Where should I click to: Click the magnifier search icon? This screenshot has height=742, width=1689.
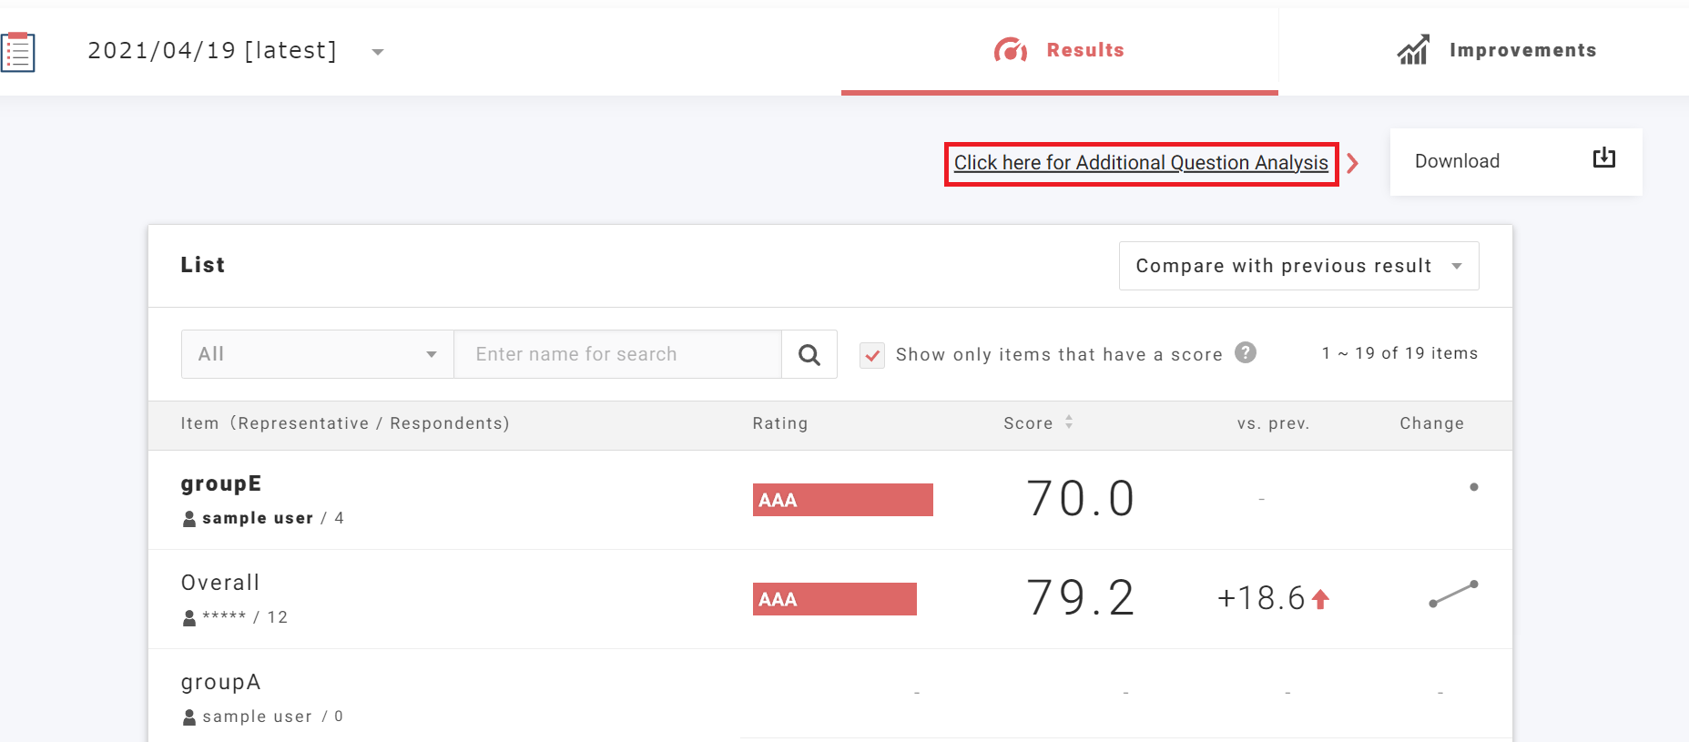coord(809,354)
